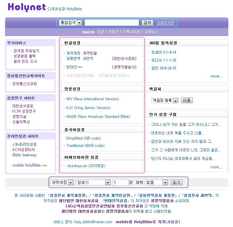Open verse 그가 그 사람에게 이르되
233x227 pixels.
[185, 150]
